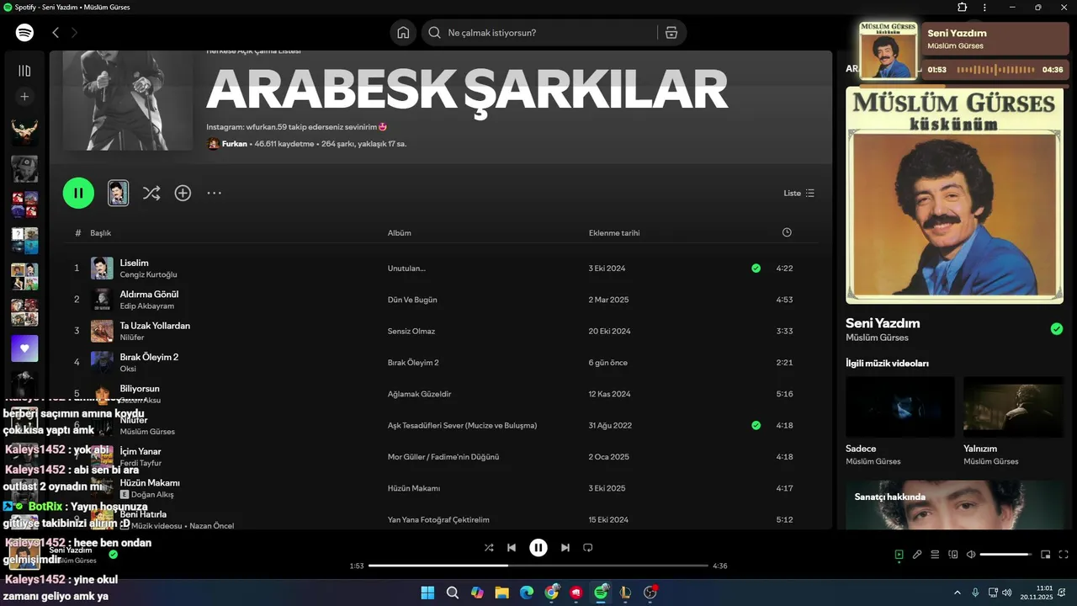Open the Yalnızım music video thumbnail
The height and width of the screenshot is (606, 1077).
click(x=1013, y=406)
